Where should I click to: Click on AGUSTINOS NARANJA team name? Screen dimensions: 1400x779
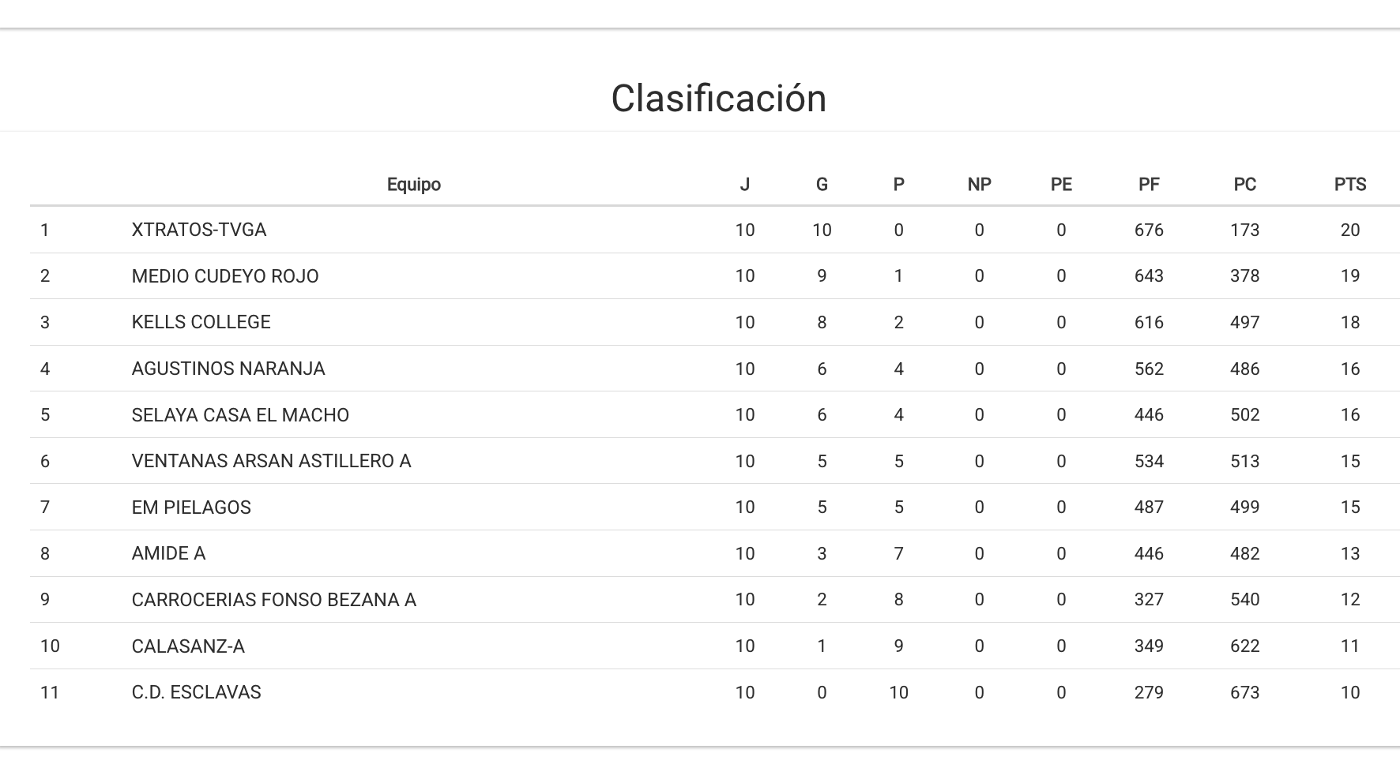(228, 369)
